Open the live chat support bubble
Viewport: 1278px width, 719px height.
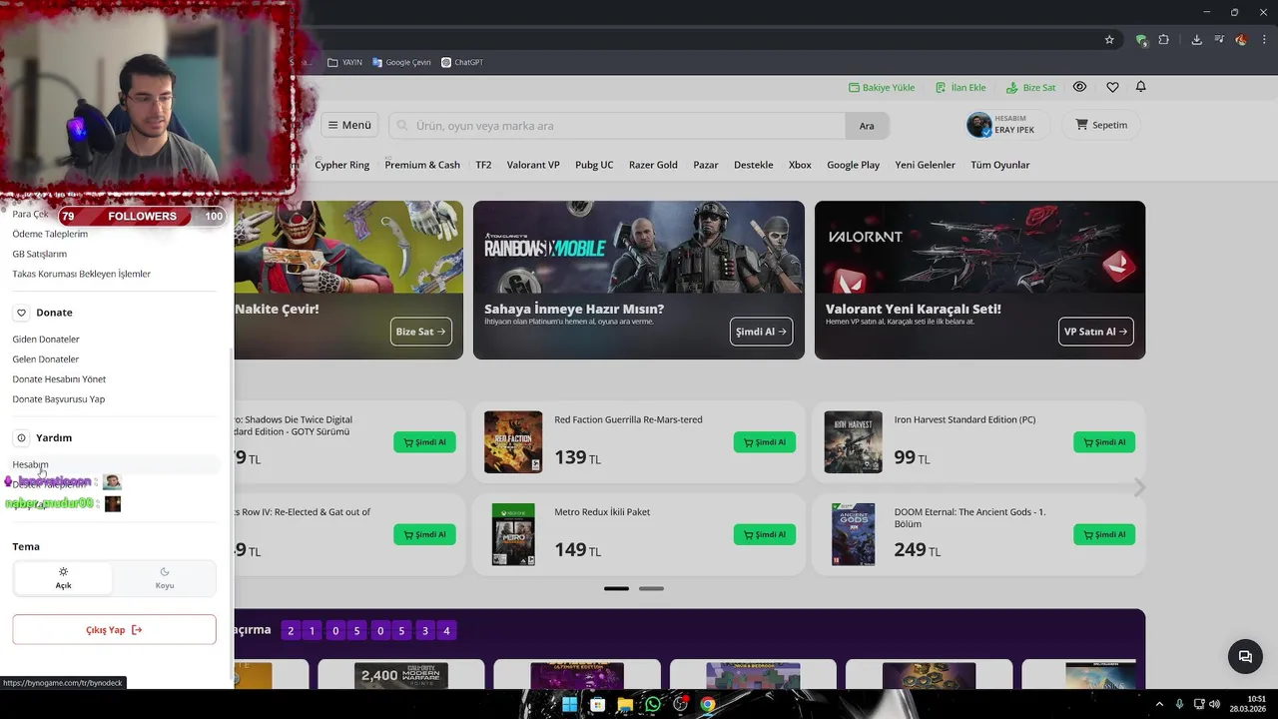[1245, 656]
